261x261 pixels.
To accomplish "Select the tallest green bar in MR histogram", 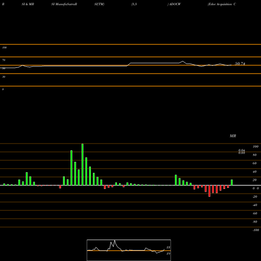I will pos(82,164).
